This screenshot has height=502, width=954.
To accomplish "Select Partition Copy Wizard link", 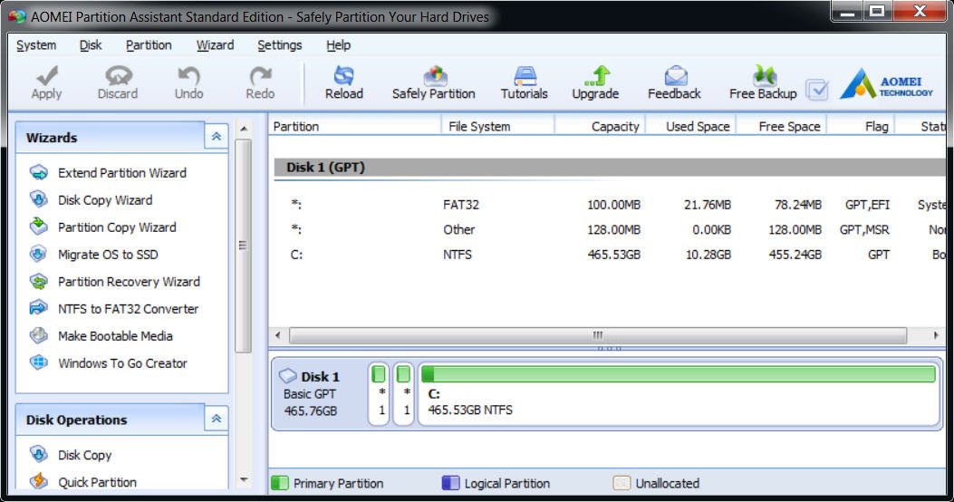I will click(x=118, y=227).
